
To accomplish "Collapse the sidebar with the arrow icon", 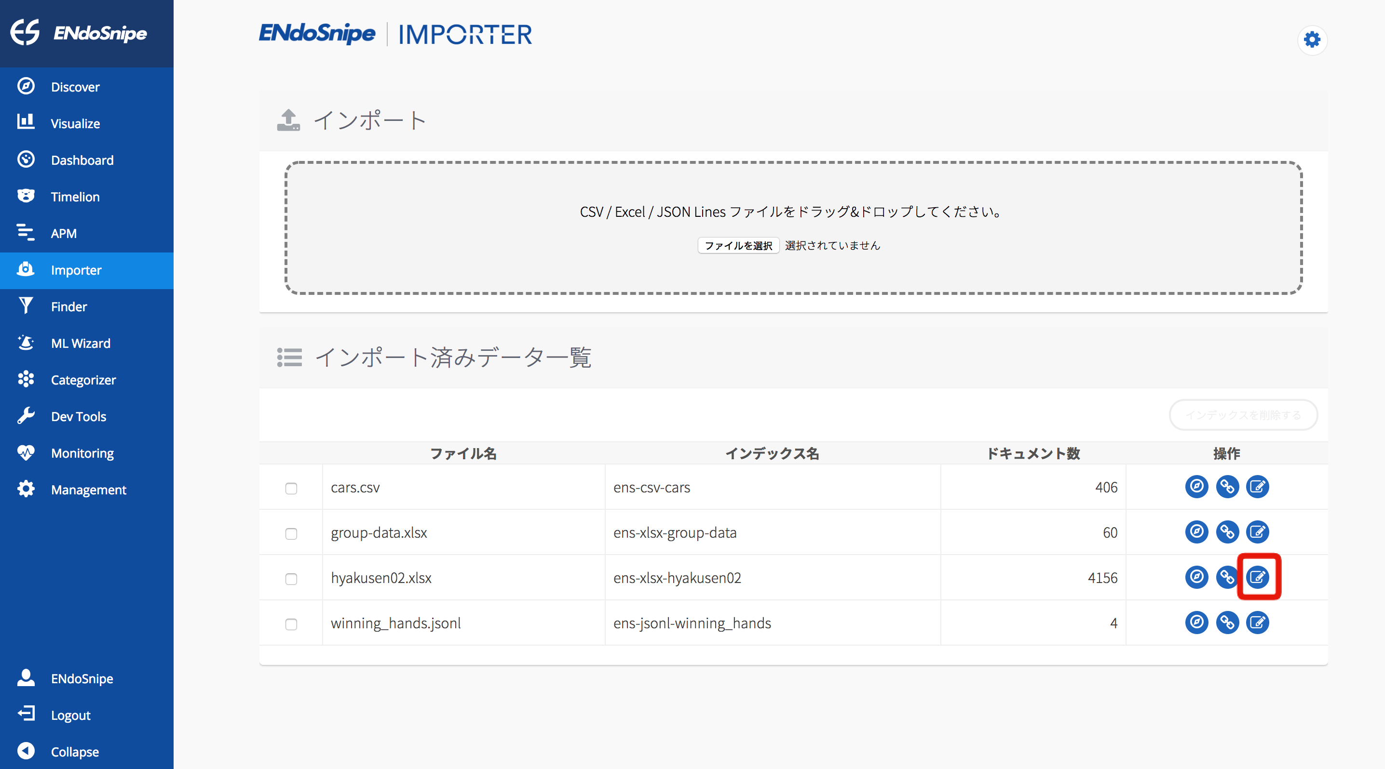I will pyautogui.click(x=25, y=751).
